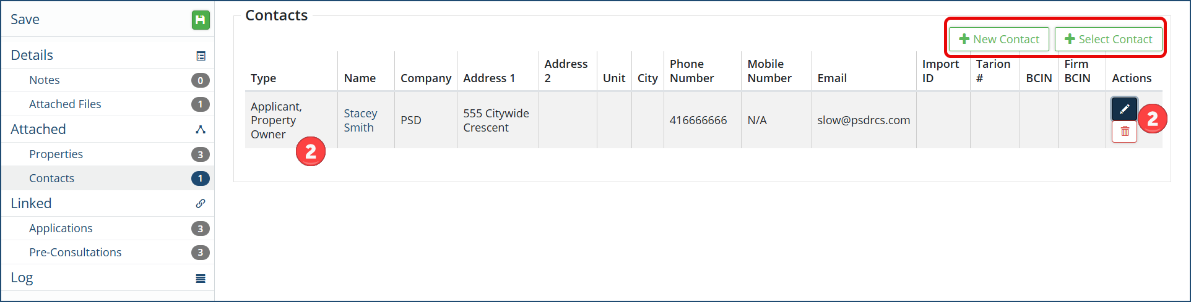Open Attached Files section
This screenshot has height=302, width=1191.
click(x=65, y=104)
